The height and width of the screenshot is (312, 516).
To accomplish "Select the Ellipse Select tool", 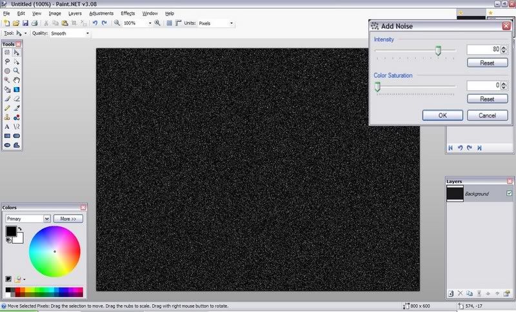I will coord(7,71).
